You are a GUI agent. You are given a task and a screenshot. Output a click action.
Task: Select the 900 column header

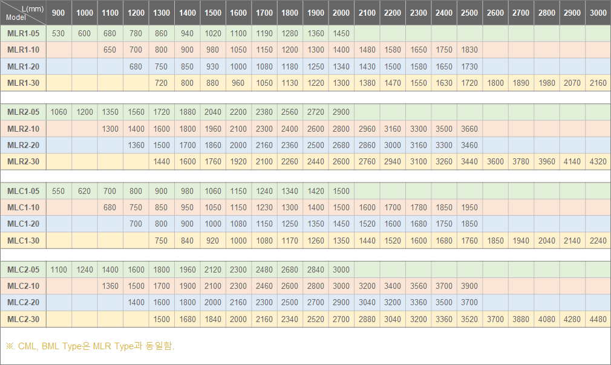59,13
